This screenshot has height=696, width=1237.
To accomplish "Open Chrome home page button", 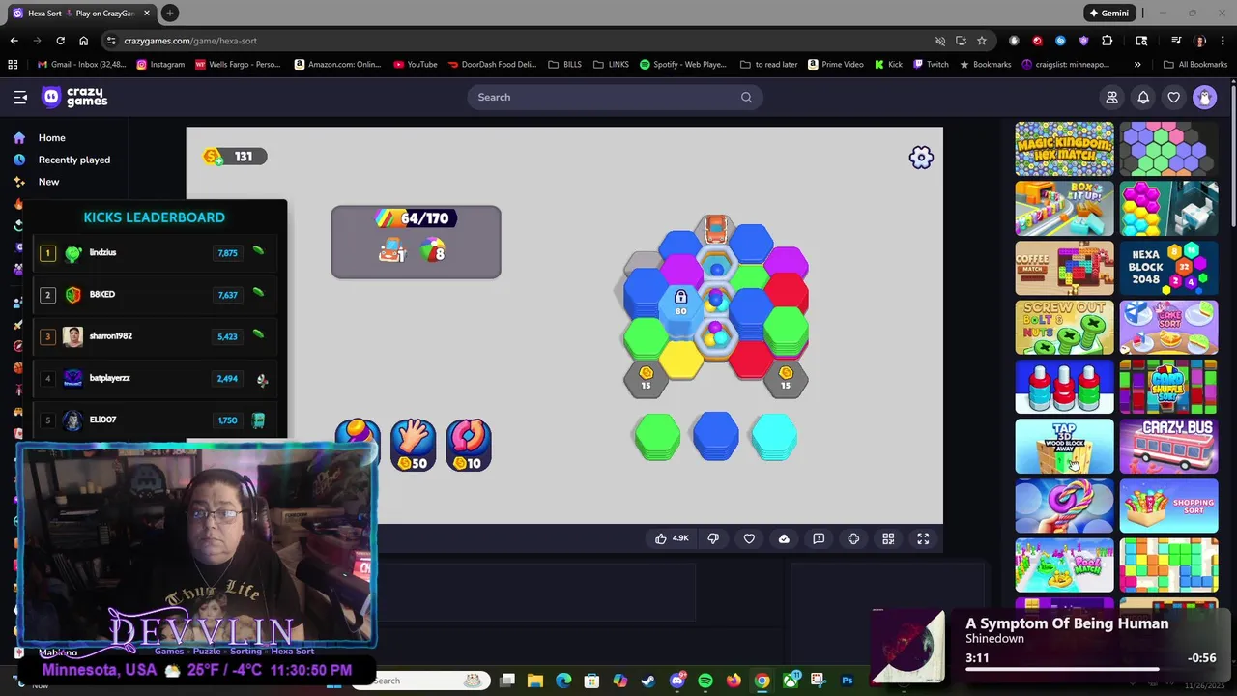I will pos(83,41).
